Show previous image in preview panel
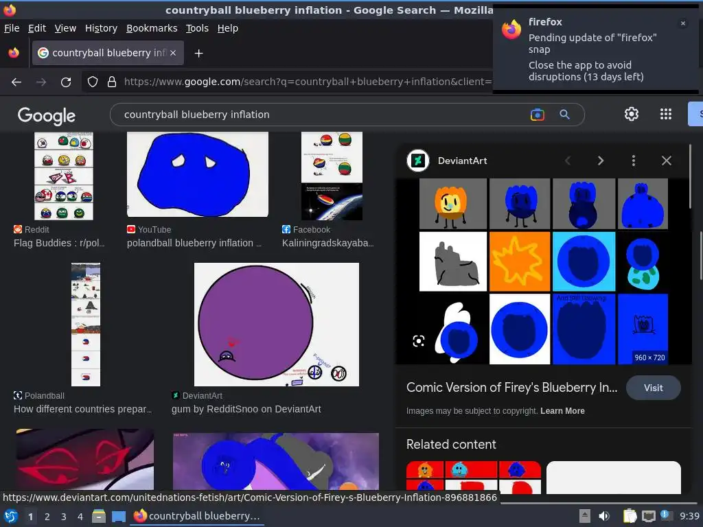 tap(568, 161)
